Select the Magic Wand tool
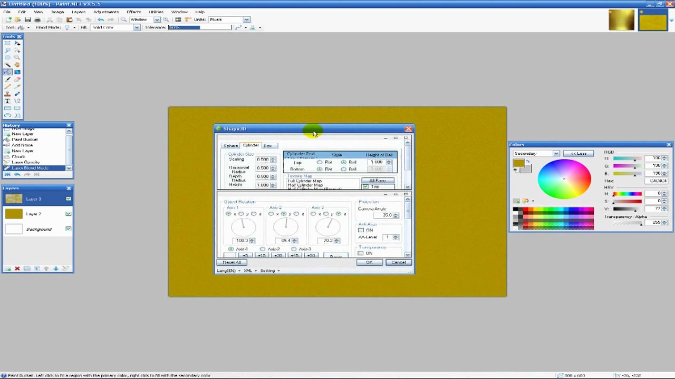The width and height of the screenshot is (675, 379). point(7,64)
